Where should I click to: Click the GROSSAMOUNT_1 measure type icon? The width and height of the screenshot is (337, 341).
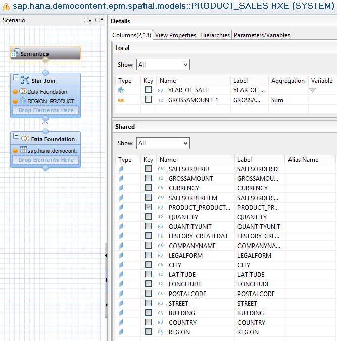pyautogui.click(x=121, y=100)
